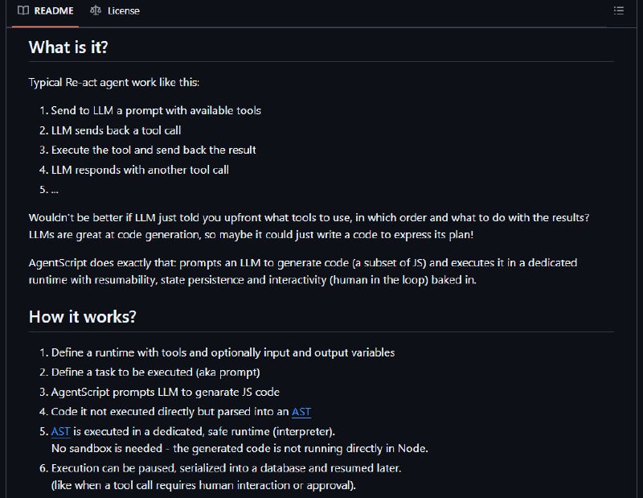Click "LLM sends back a tool call" item

coord(116,130)
